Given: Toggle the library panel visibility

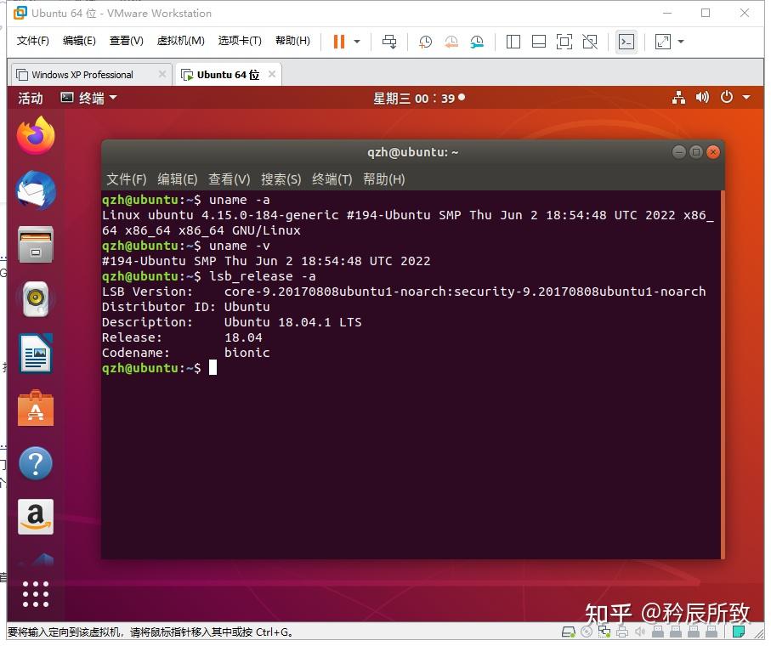Looking at the screenshot, I should pyautogui.click(x=513, y=41).
